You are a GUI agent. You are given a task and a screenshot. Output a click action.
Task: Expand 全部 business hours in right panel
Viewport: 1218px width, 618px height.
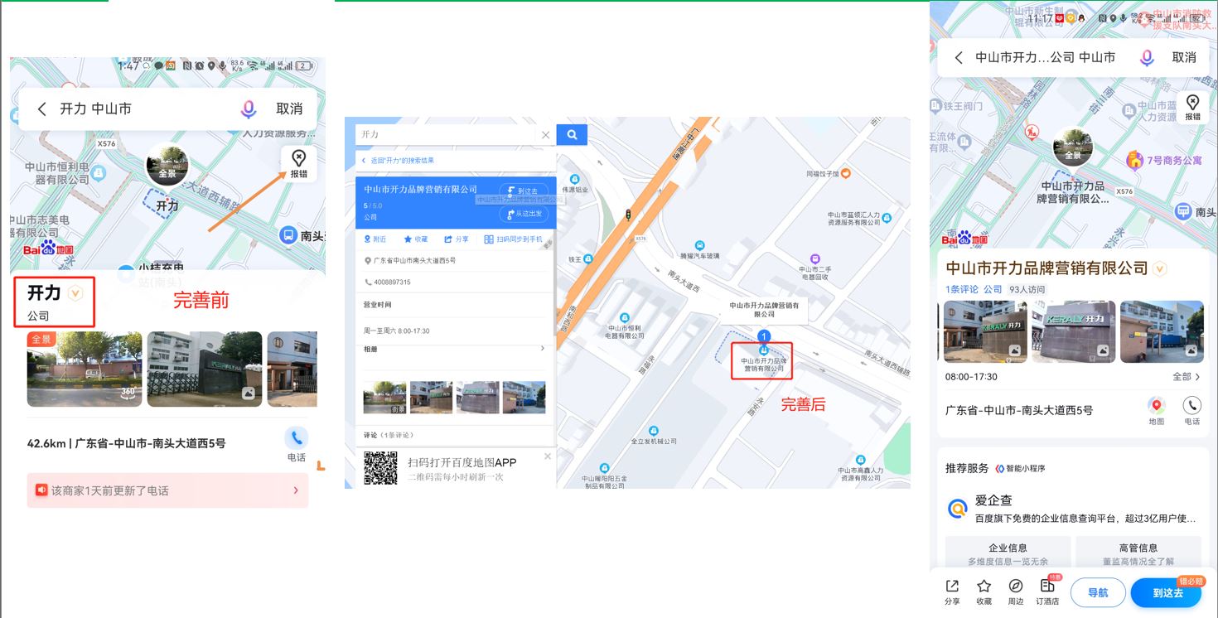tap(1186, 377)
